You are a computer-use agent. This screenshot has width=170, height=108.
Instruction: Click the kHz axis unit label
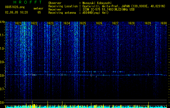tap(2, 22)
